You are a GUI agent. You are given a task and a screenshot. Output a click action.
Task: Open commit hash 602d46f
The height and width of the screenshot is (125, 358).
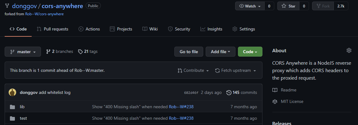pos(191,93)
